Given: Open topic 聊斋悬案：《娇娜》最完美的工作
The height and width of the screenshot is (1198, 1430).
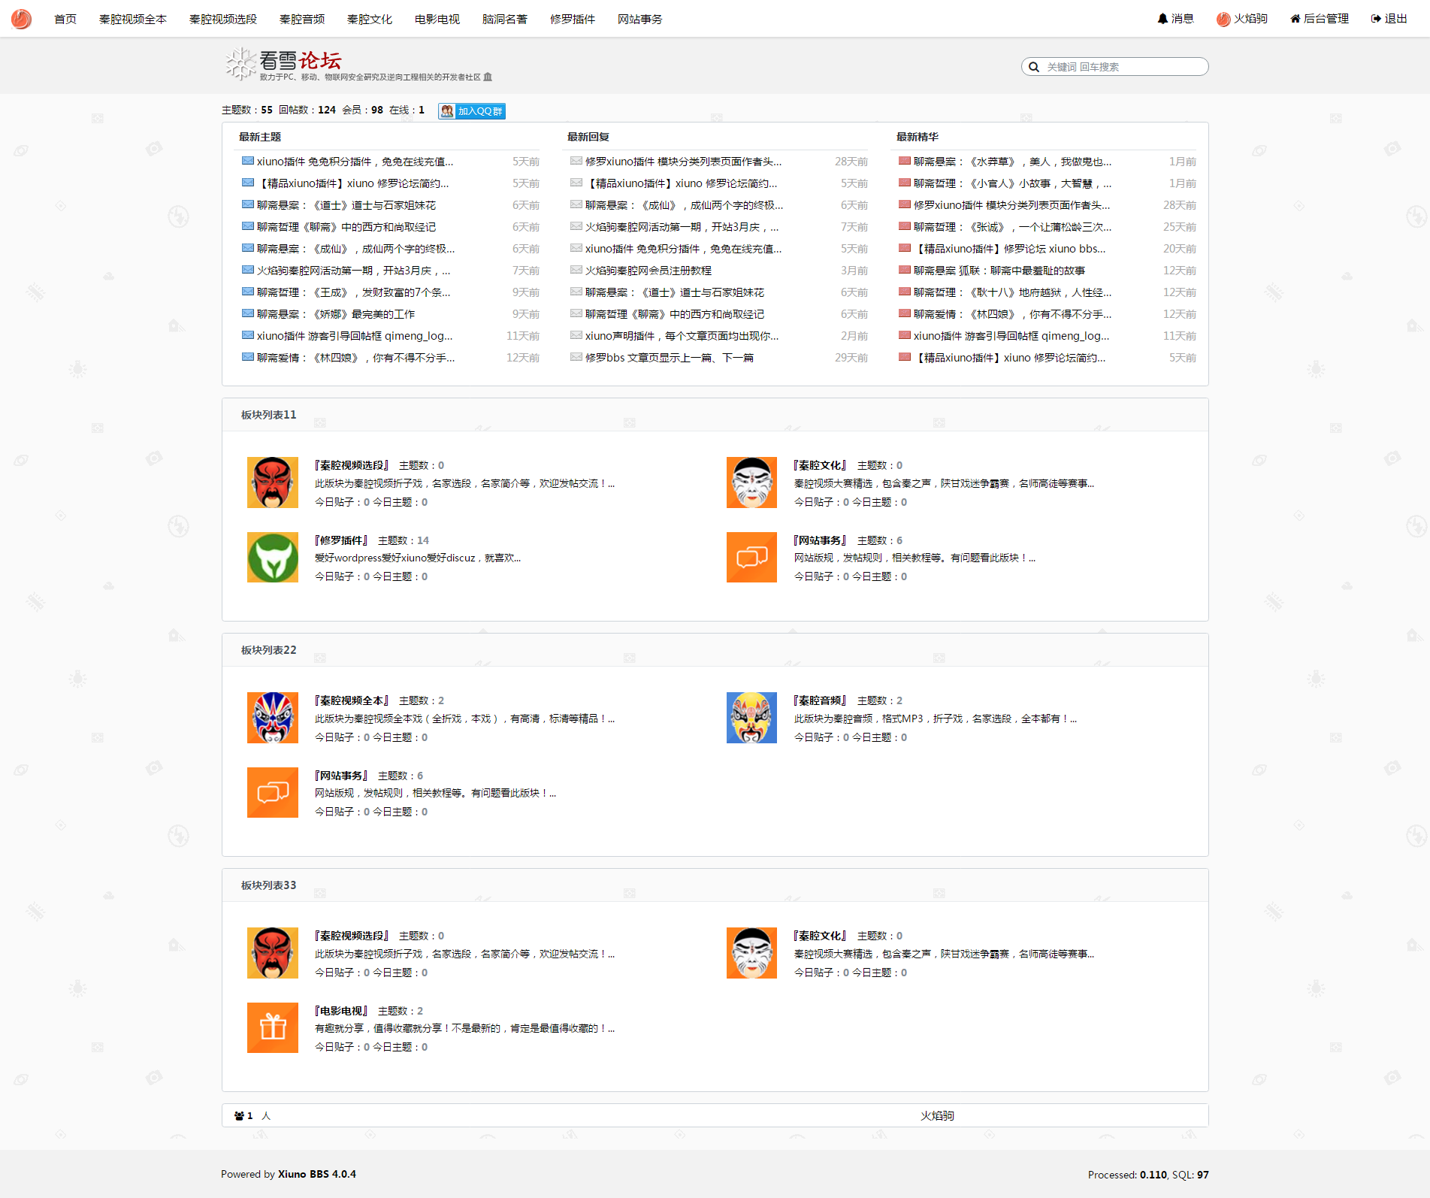Looking at the screenshot, I should (x=335, y=314).
